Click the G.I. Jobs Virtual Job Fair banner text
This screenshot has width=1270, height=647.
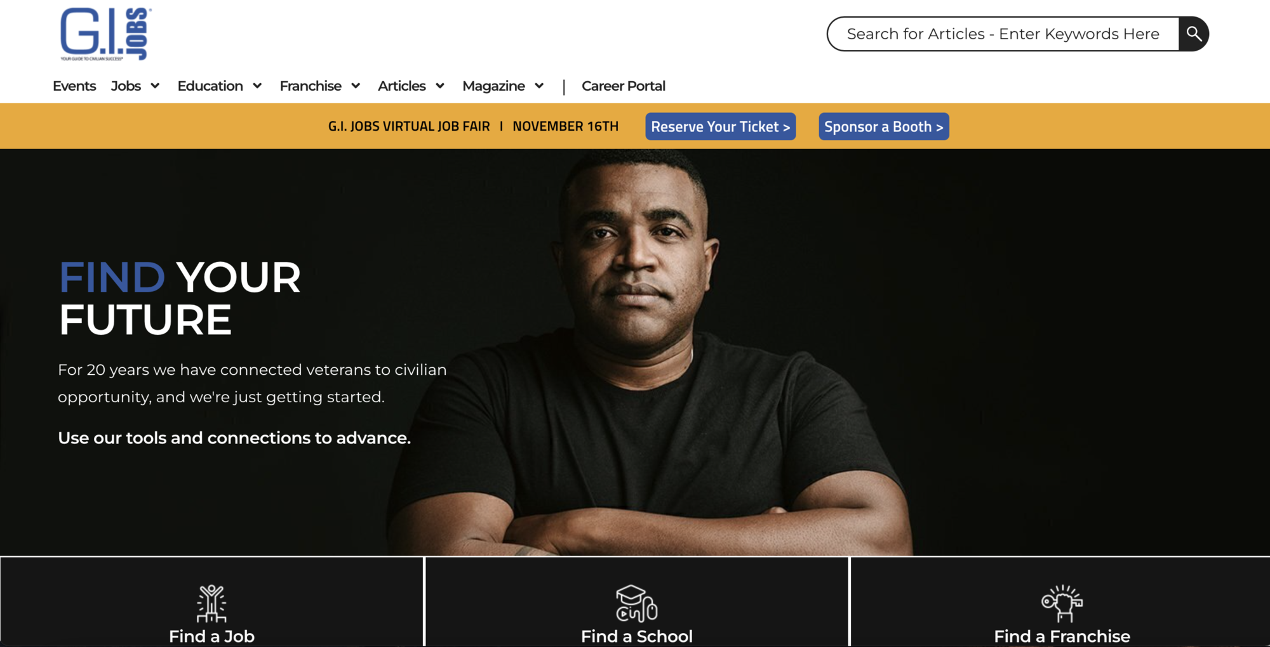click(x=409, y=126)
